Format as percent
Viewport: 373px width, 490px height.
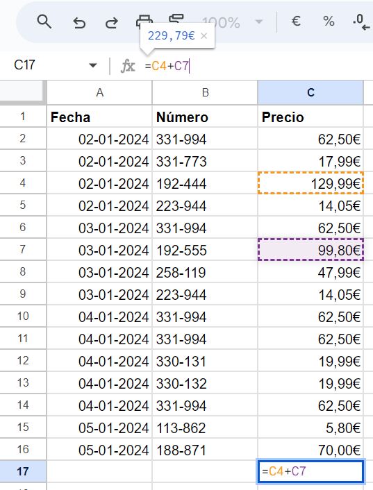[329, 22]
